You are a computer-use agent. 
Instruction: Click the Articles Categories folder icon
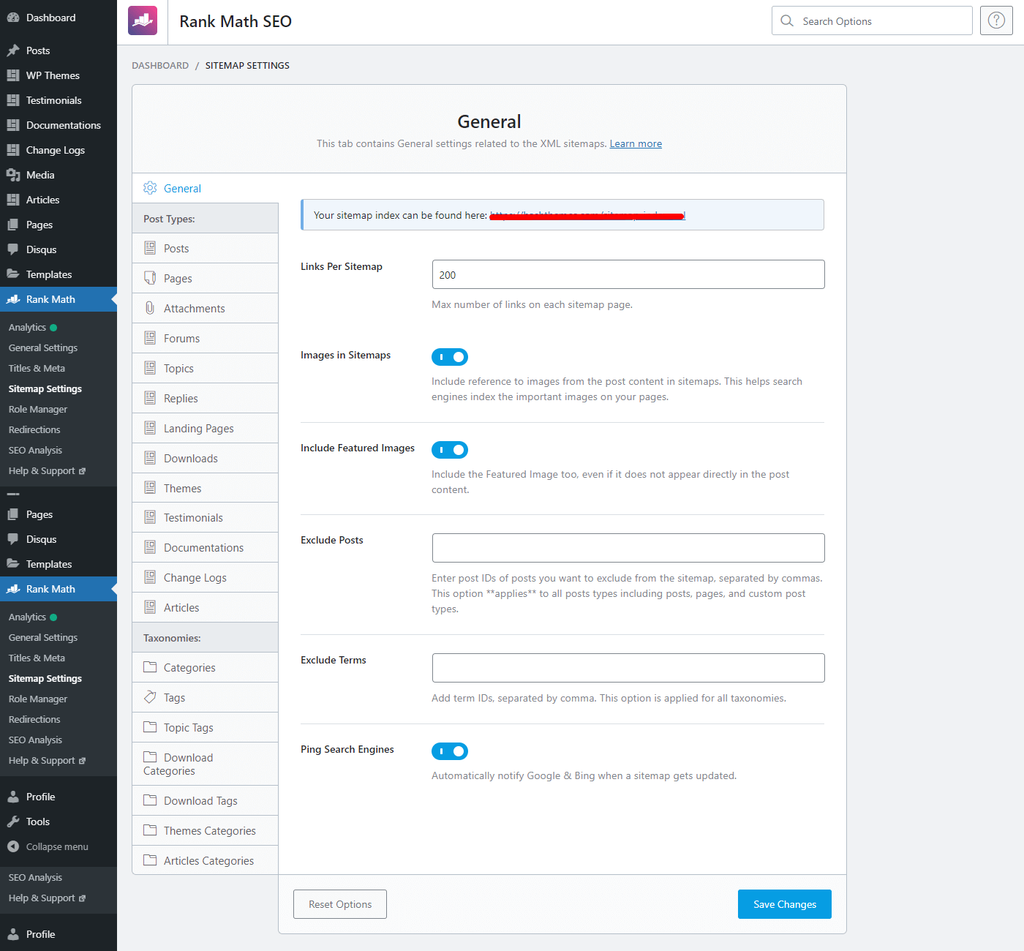pos(150,860)
